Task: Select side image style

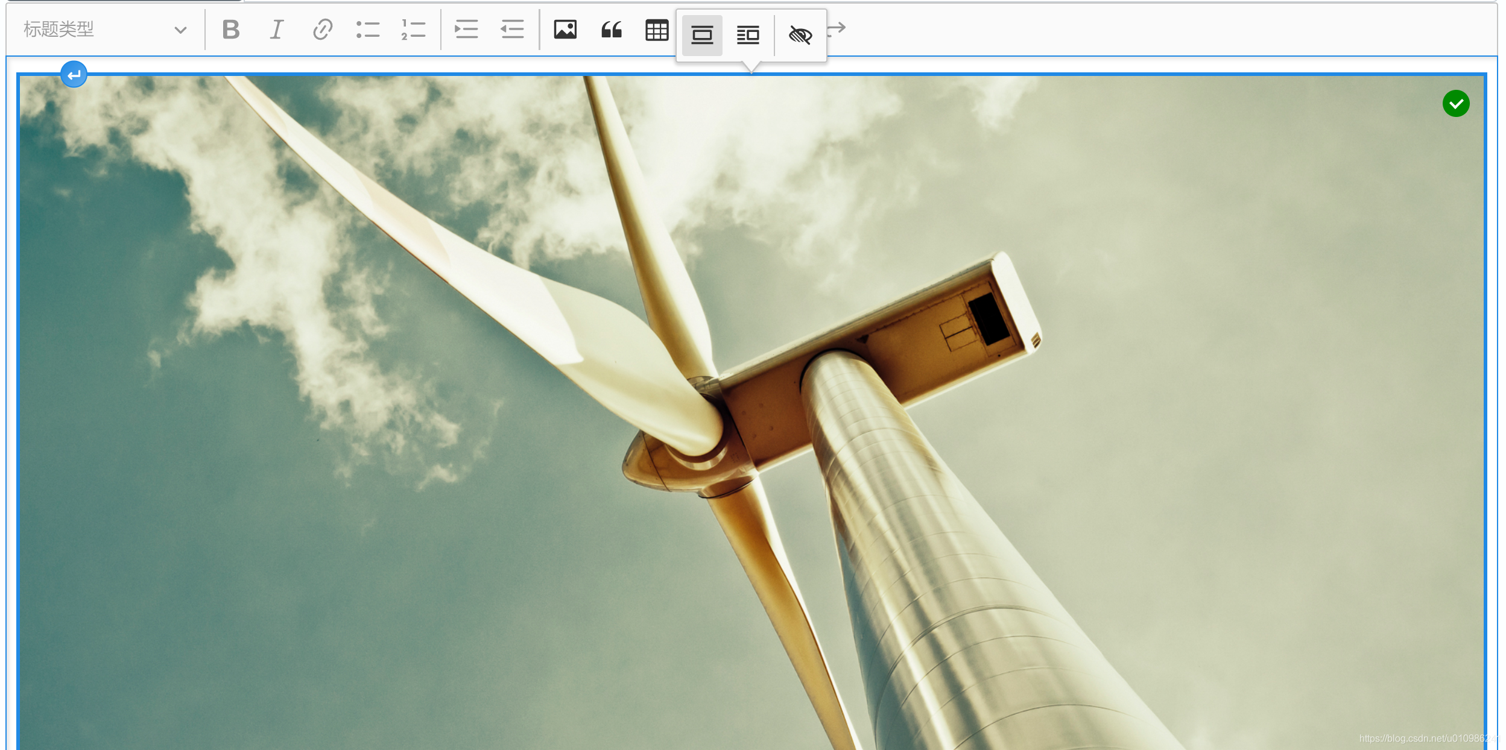Action: coord(748,36)
